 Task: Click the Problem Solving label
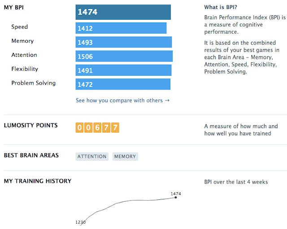click(x=34, y=83)
